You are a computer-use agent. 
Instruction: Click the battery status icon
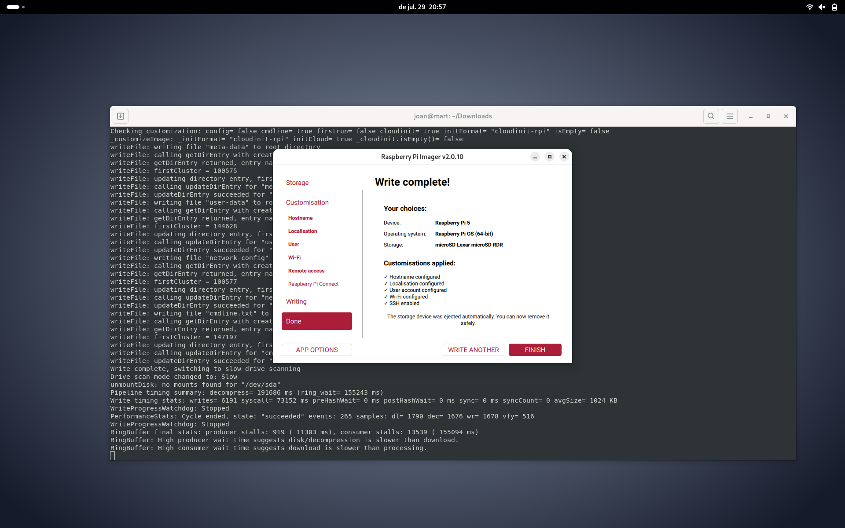click(x=834, y=7)
